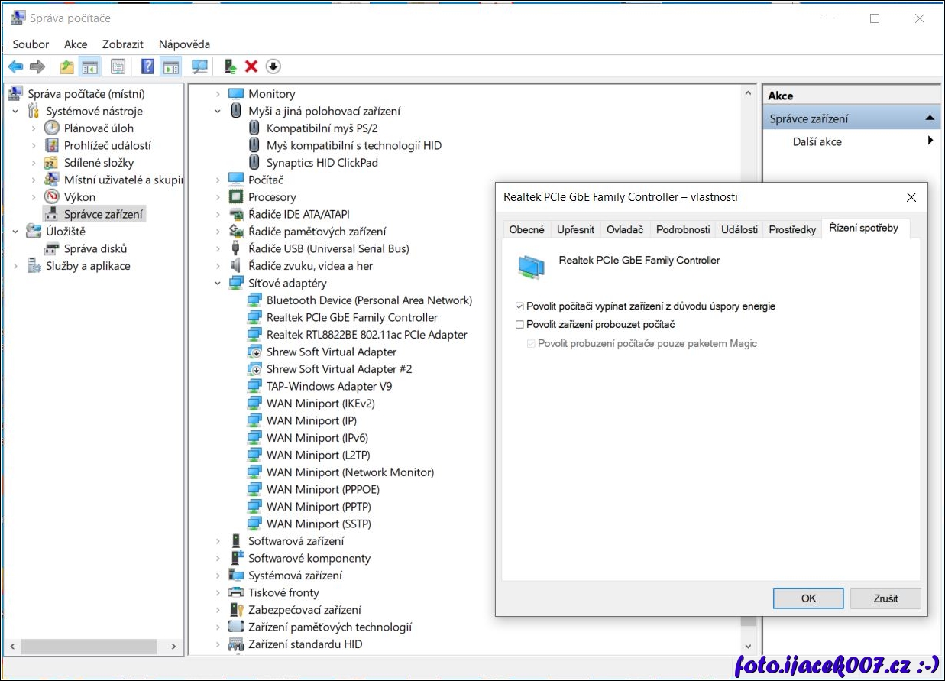Click the Plánovač úloh clock icon

(52, 128)
